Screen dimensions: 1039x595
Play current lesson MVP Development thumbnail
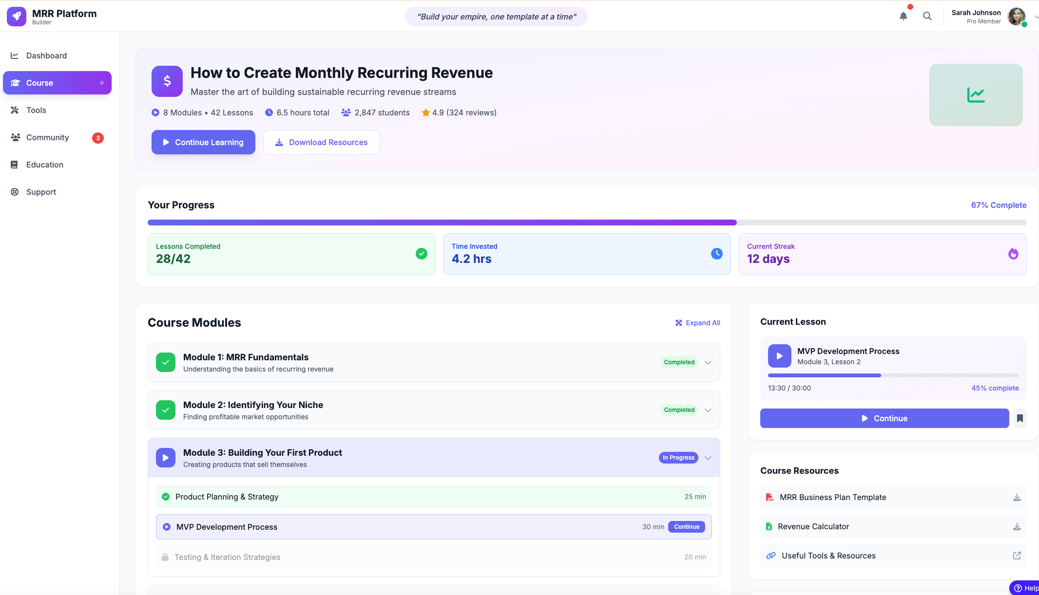(x=779, y=356)
